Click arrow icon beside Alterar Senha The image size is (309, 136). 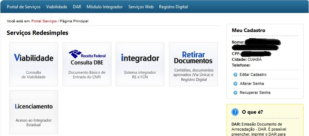tap(235, 84)
